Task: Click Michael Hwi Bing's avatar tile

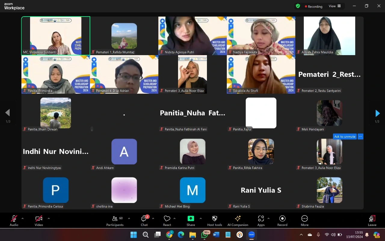Action: pyautogui.click(x=192, y=190)
